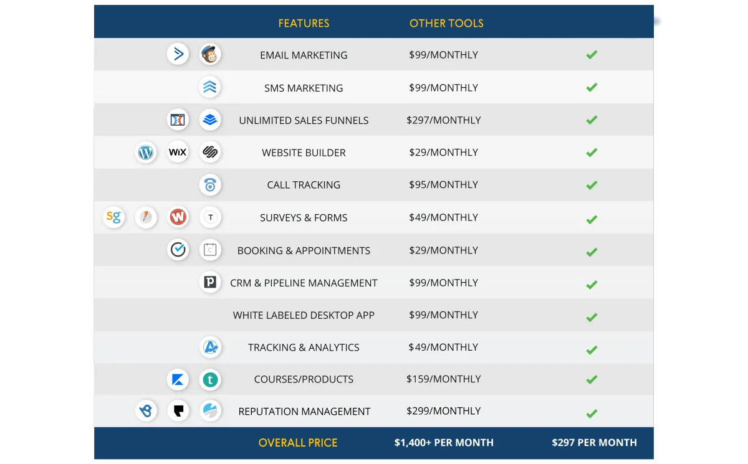Click the blue layers icon beside Unlimited Sales Funnels
The image size is (748, 464).
[210, 120]
